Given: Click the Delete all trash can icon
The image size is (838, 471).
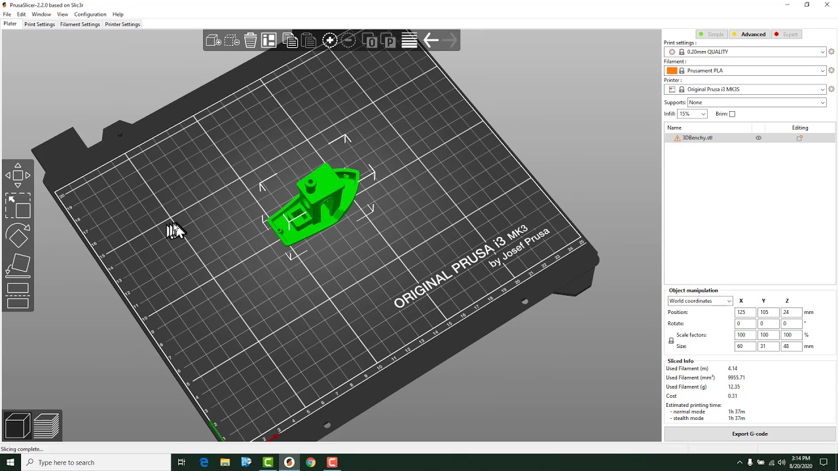Looking at the screenshot, I should coord(250,41).
